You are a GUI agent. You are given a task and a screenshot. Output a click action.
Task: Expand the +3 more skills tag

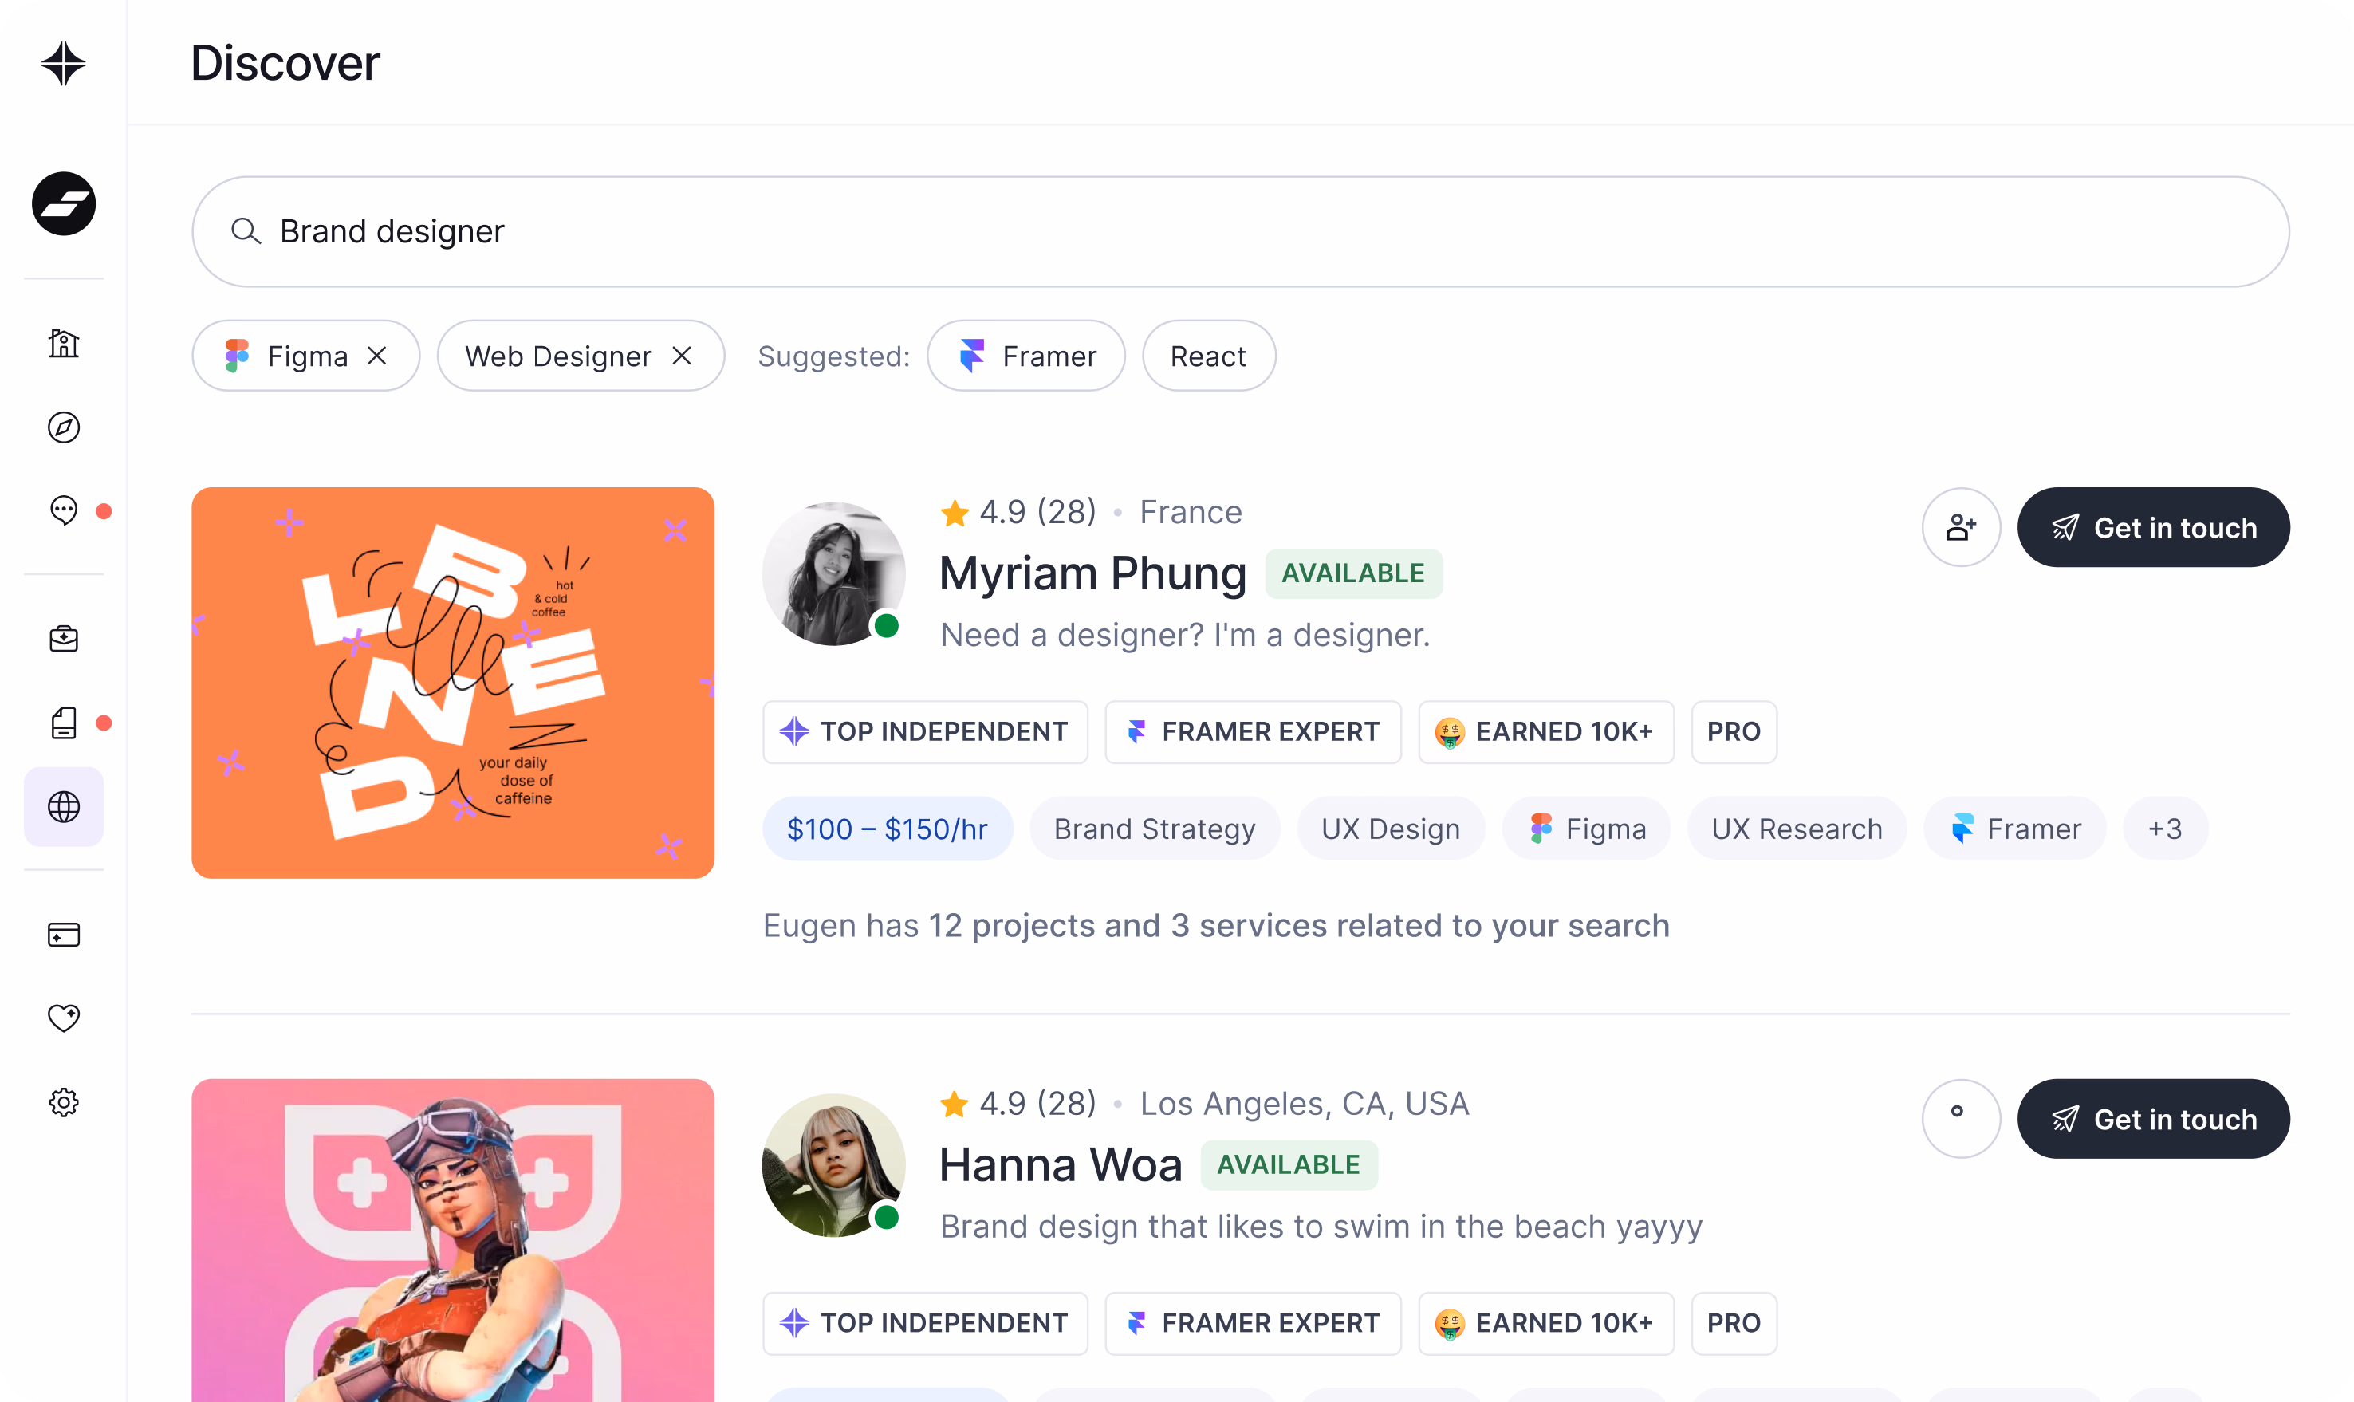[x=2164, y=829]
